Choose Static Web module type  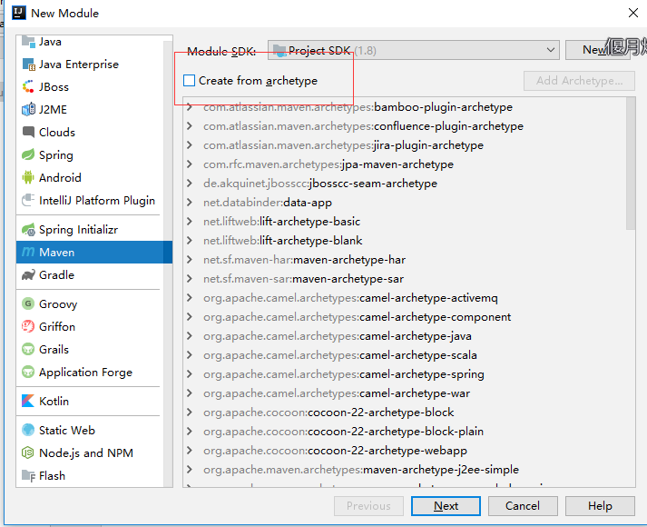(90, 430)
